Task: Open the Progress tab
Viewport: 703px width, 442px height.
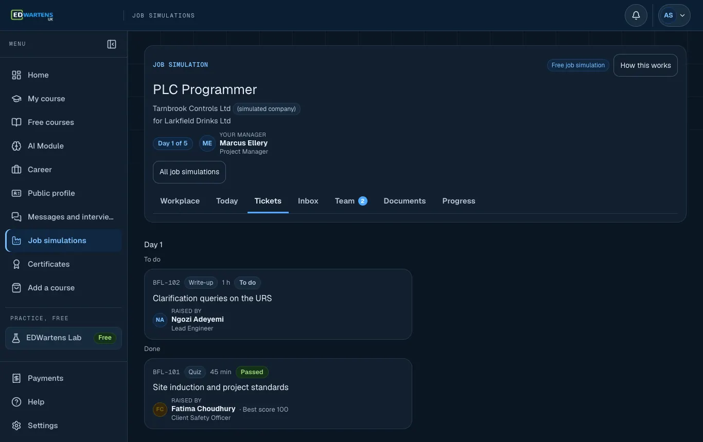Action: coord(459,201)
